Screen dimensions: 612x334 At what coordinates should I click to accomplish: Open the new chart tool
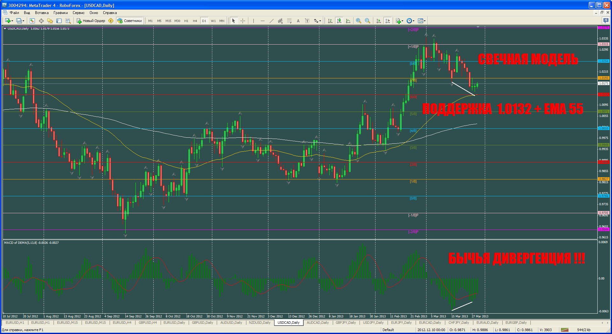(x=8, y=21)
